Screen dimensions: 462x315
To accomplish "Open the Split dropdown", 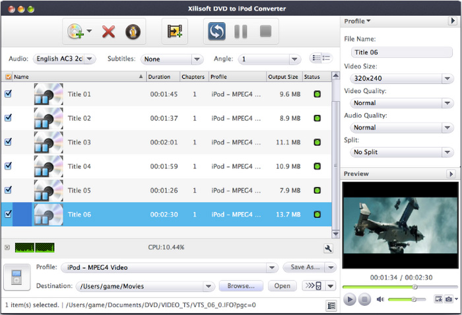I will [x=399, y=152].
